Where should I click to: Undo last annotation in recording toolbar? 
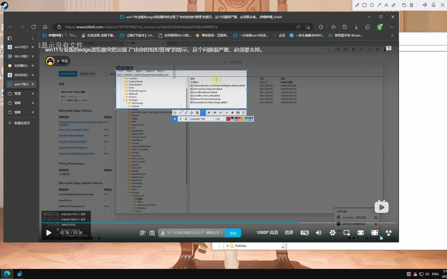[404, 5]
